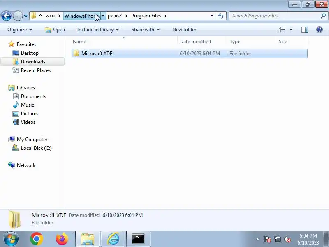Sort by the Type column
The width and height of the screenshot is (329, 247).
pyautogui.click(x=251, y=42)
